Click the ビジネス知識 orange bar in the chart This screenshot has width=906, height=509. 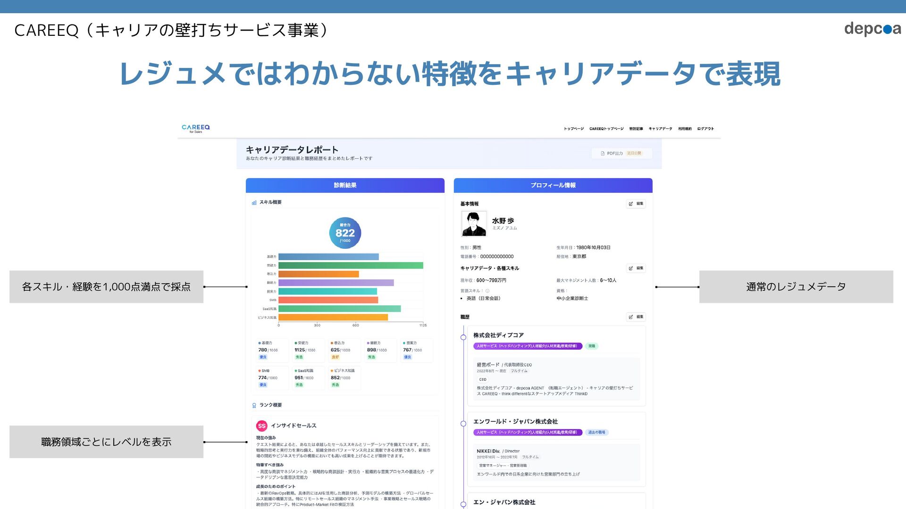[333, 317]
